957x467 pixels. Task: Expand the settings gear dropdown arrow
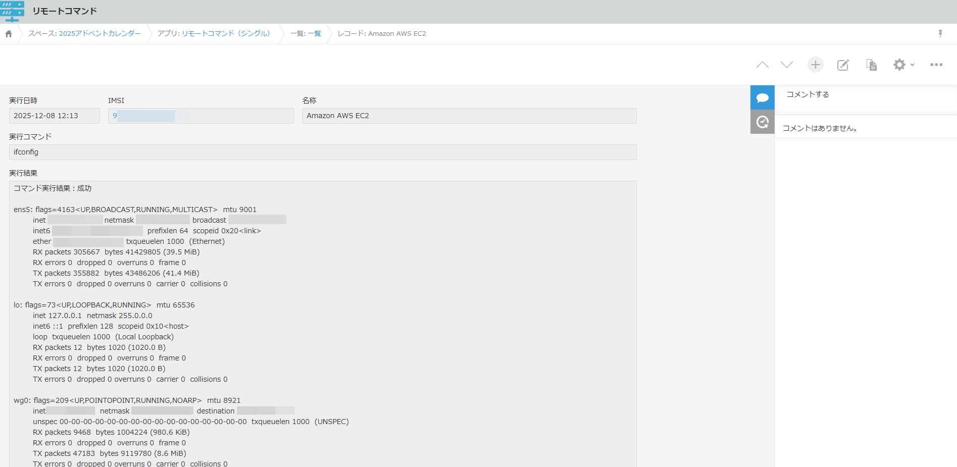point(913,65)
